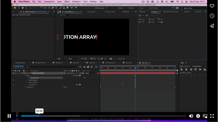
Task: Select the Home icon in the toolbar
Action: [15, 8]
